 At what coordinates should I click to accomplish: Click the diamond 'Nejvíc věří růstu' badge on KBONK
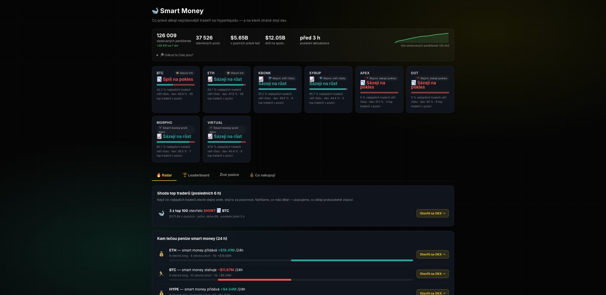click(x=281, y=78)
